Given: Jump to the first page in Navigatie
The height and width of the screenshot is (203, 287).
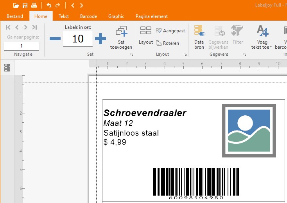Looking at the screenshot, I should [8, 27].
